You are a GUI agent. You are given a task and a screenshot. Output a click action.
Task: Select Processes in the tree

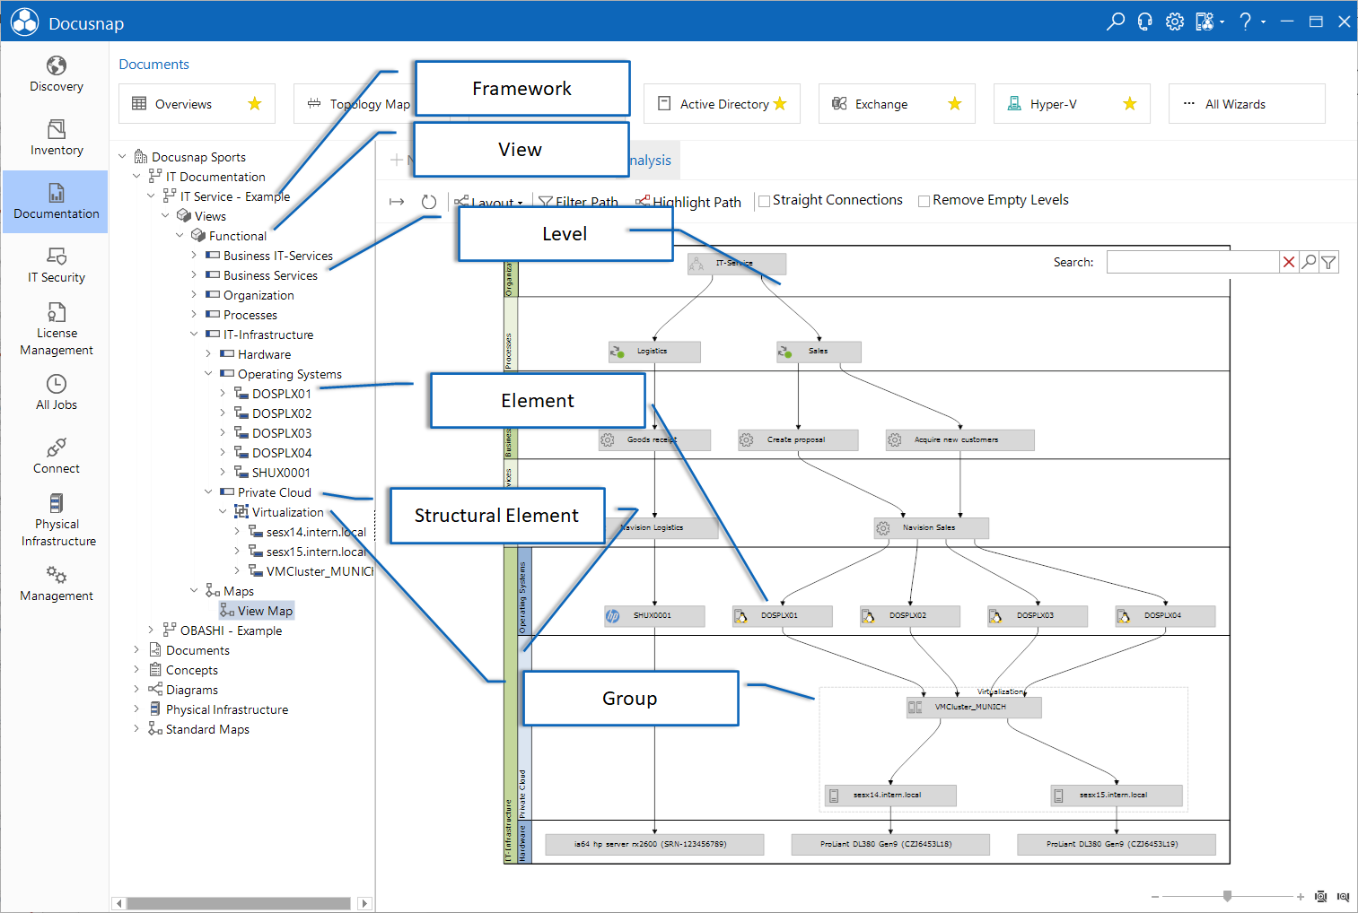[x=250, y=315]
